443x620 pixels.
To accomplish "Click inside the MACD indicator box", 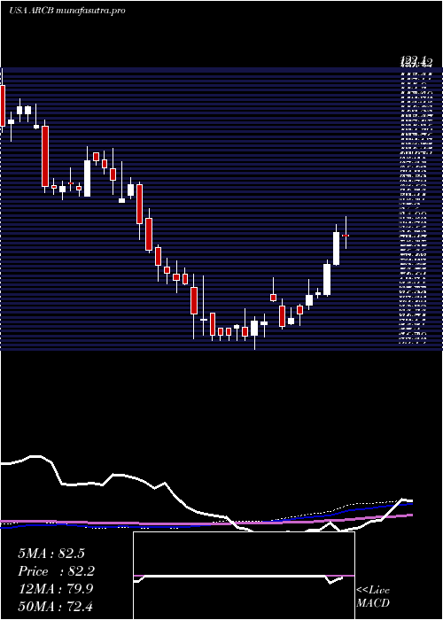I will coord(244,576).
